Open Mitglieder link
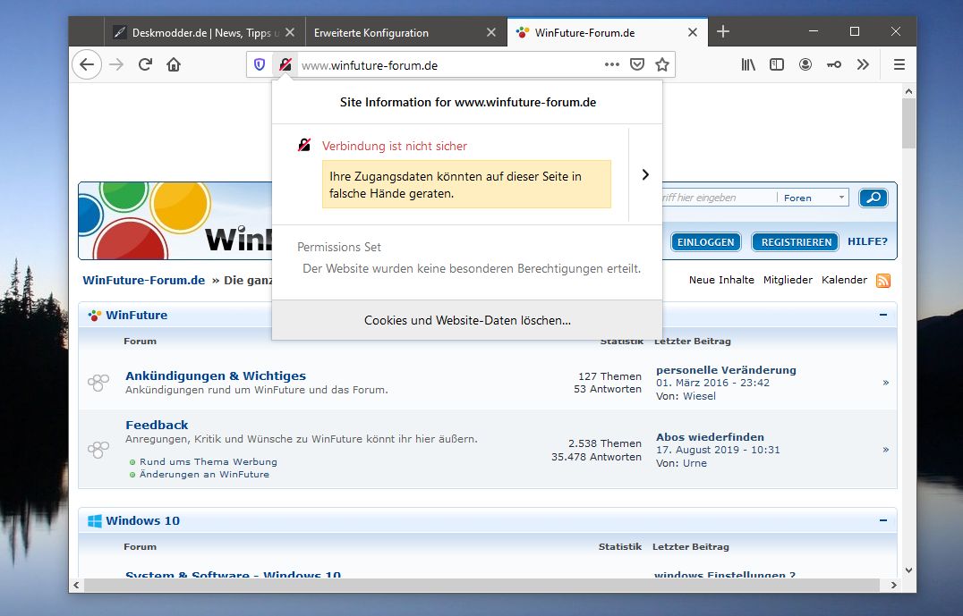The image size is (963, 616). 788,280
